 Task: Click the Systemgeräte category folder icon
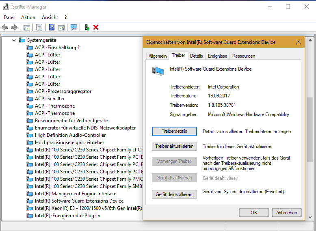click(x=22, y=40)
